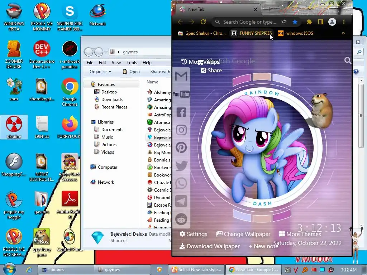Screen dimensions: 367x275
Task: Open the Twitter sidebar shortcut
Action: 181,165
